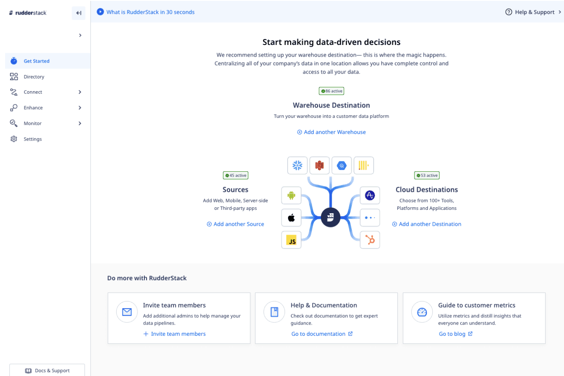The width and height of the screenshot is (564, 376).
Task: Play the RudderStack in 30 seconds video
Action: [100, 12]
